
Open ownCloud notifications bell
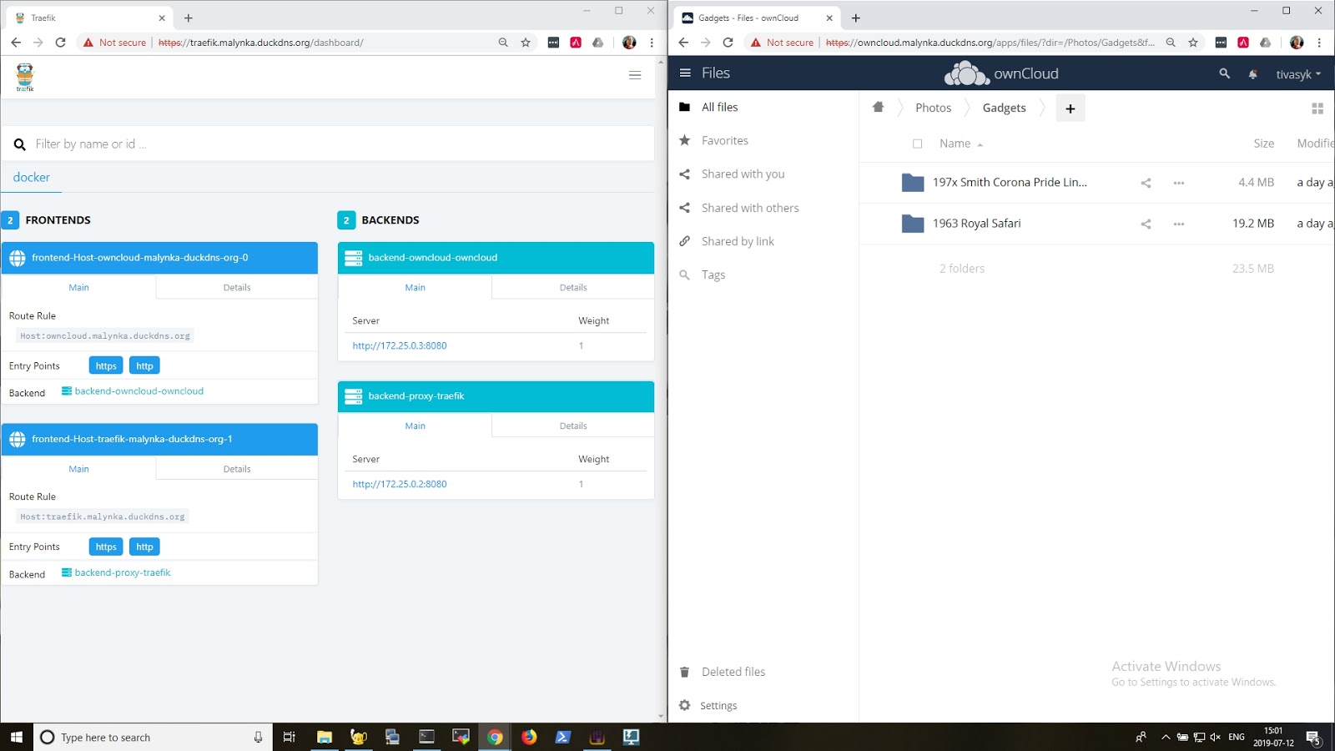click(x=1252, y=74)
